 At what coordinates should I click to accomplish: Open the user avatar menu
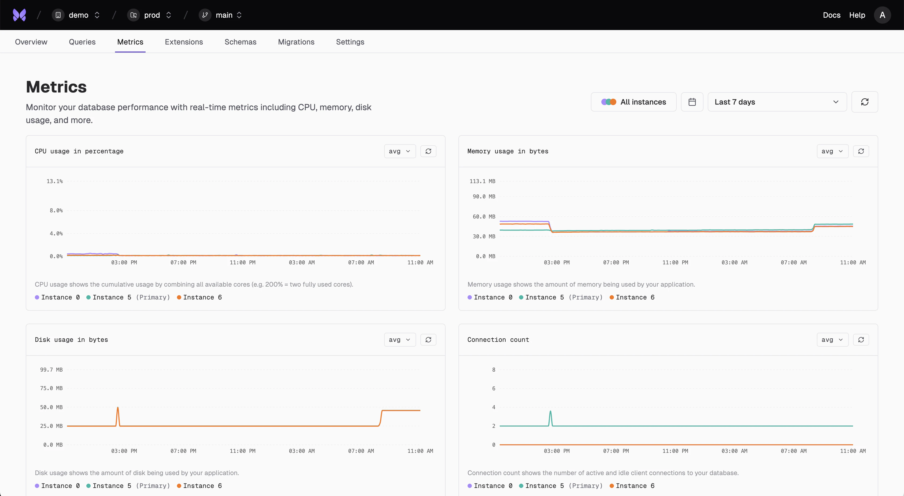tap(882, 15)
